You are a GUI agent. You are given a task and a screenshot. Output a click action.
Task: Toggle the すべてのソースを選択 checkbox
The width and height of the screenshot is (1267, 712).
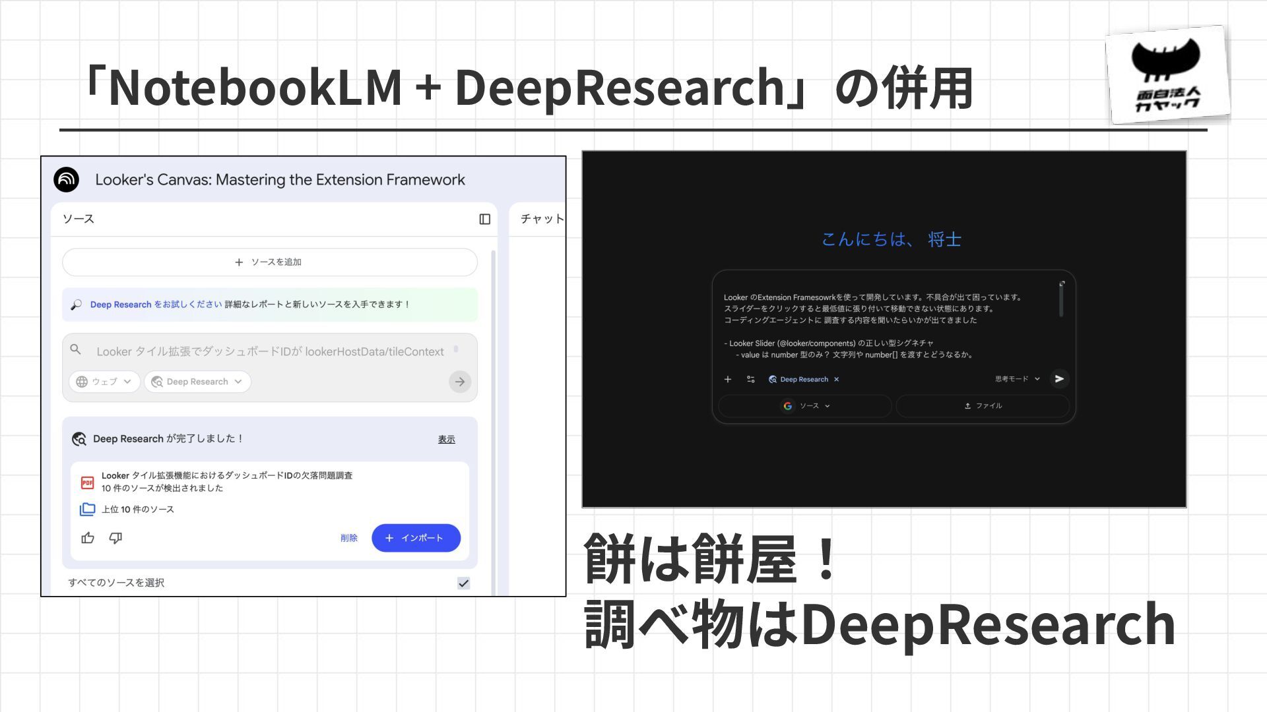point(463,583)
